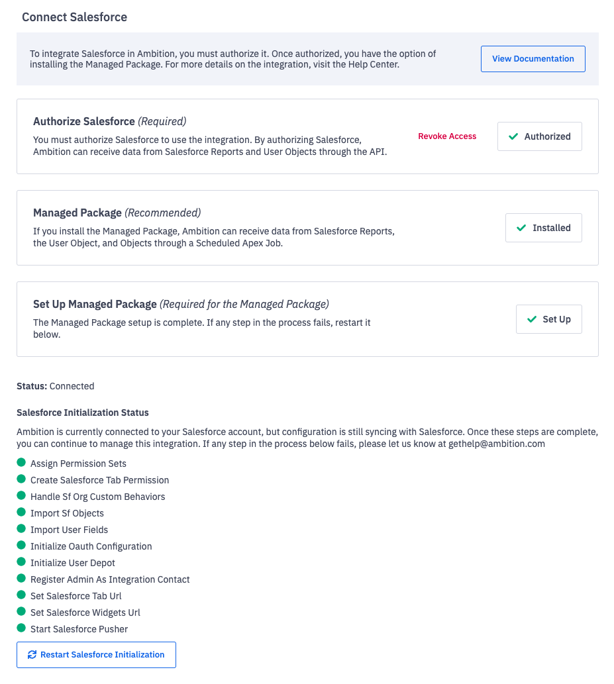This screenshot has height=684, width=614.
Task: Click the Authorized button
Action: [539, 136]
